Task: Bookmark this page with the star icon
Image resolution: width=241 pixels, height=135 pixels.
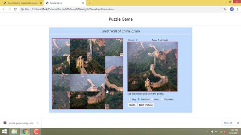Action: pos(225,9)
